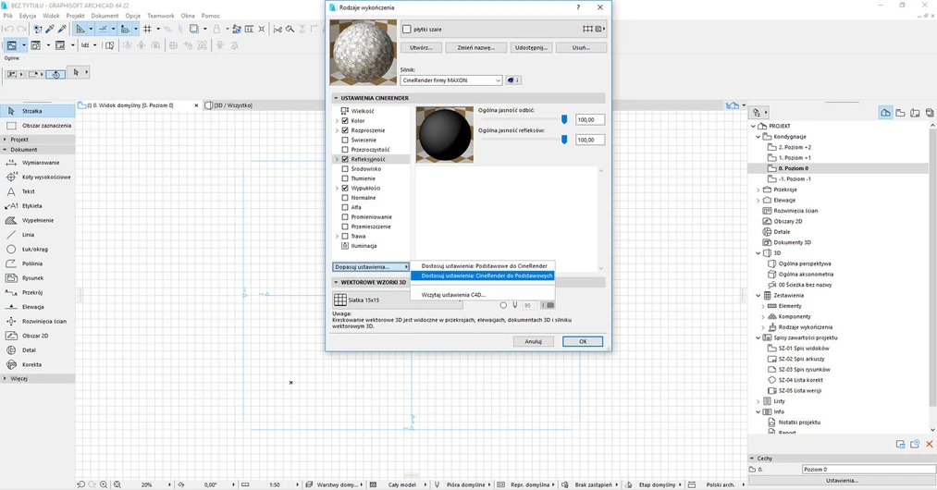Screen dimensions: 937x490
Task: Select the Korekta change tool
Action: pyautogui.click(x=37, y=364)
